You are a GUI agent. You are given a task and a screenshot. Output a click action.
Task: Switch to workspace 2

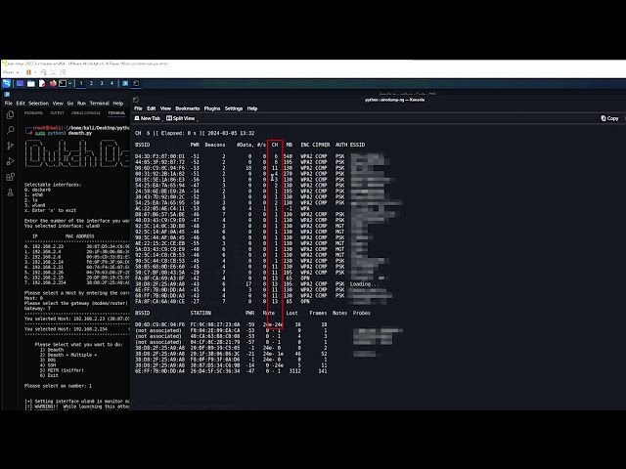(x=91, y=83)
